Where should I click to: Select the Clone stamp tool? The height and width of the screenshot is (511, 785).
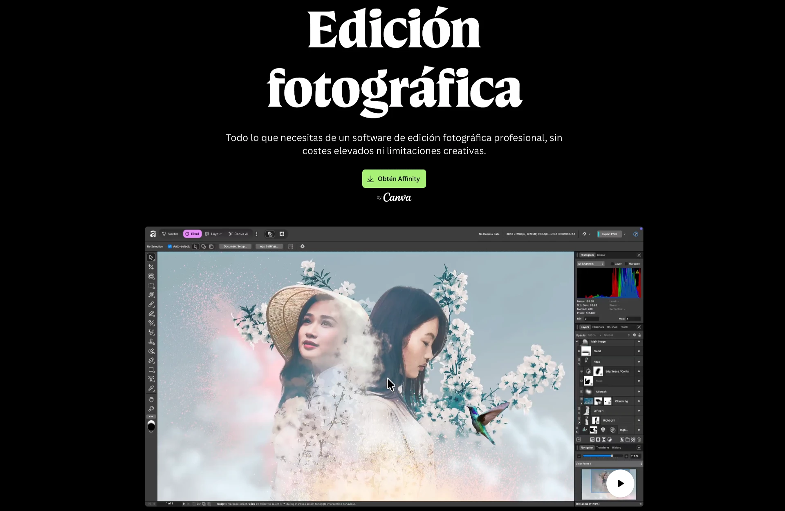coord(151,341)
